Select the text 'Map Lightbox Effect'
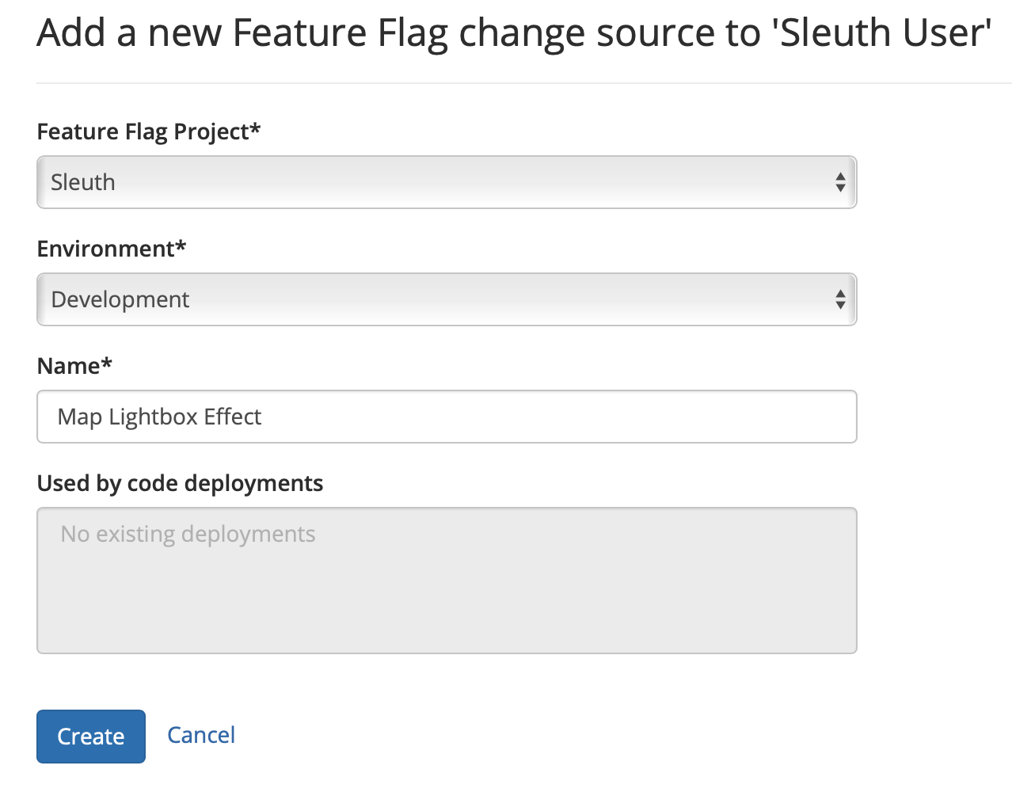This screenshot has width=1012, height=792. [158, 417]
